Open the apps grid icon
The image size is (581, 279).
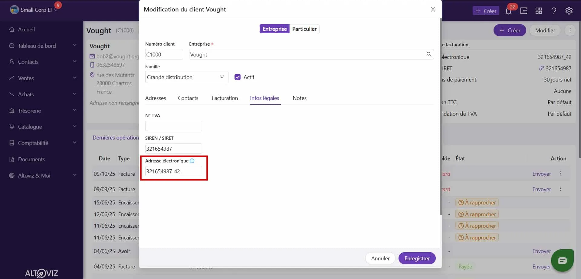pos(539,11)
